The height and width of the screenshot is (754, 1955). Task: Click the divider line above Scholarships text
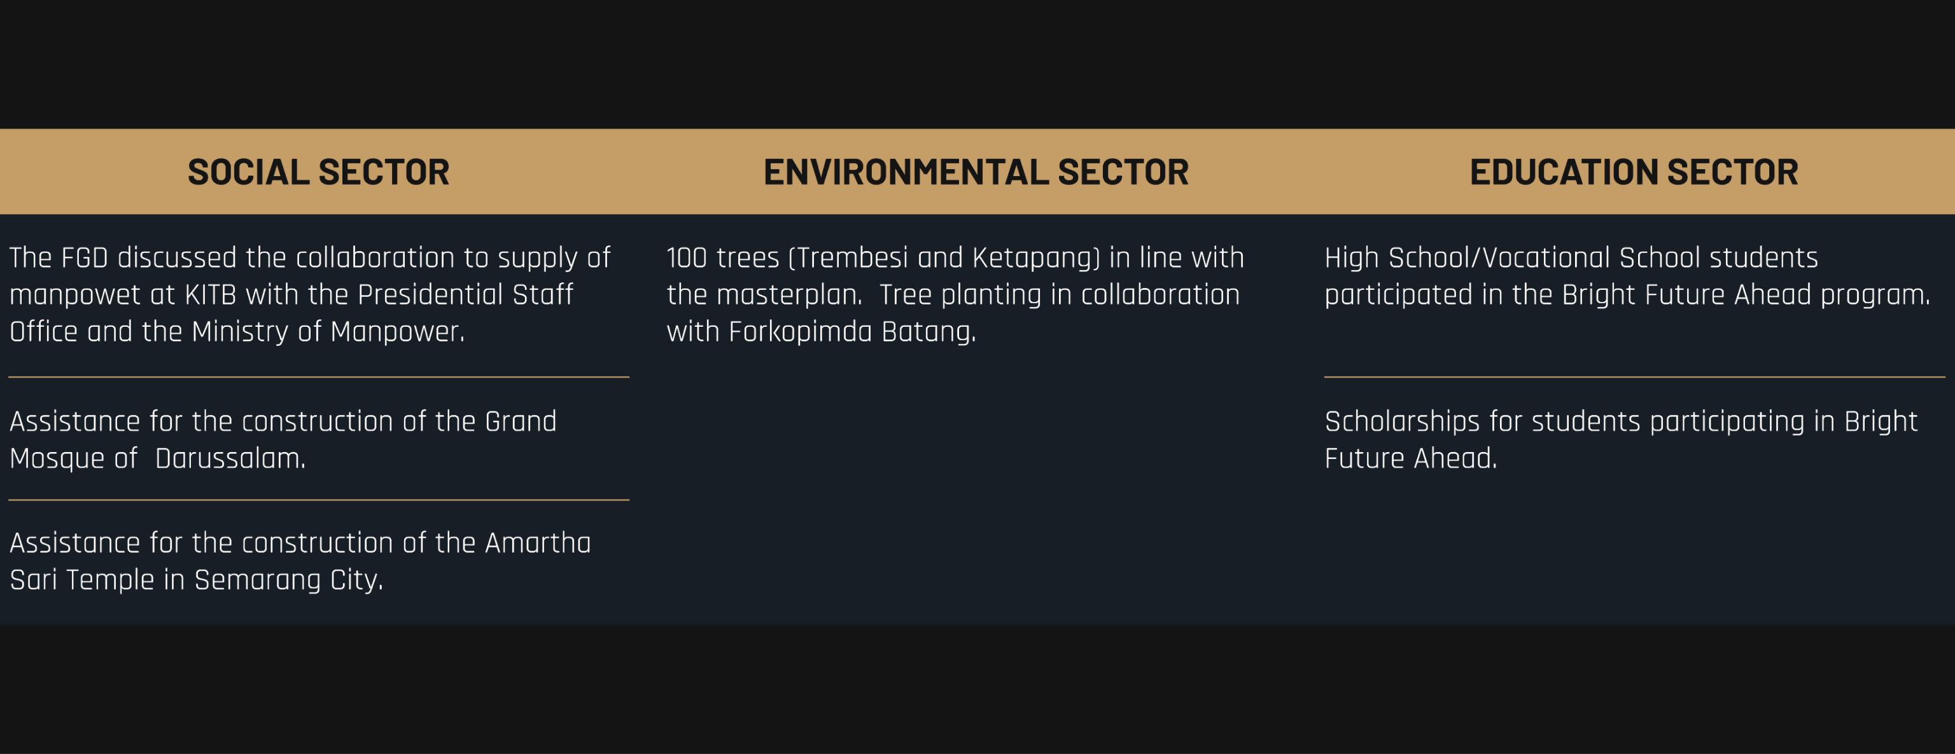pos(1635,376)
